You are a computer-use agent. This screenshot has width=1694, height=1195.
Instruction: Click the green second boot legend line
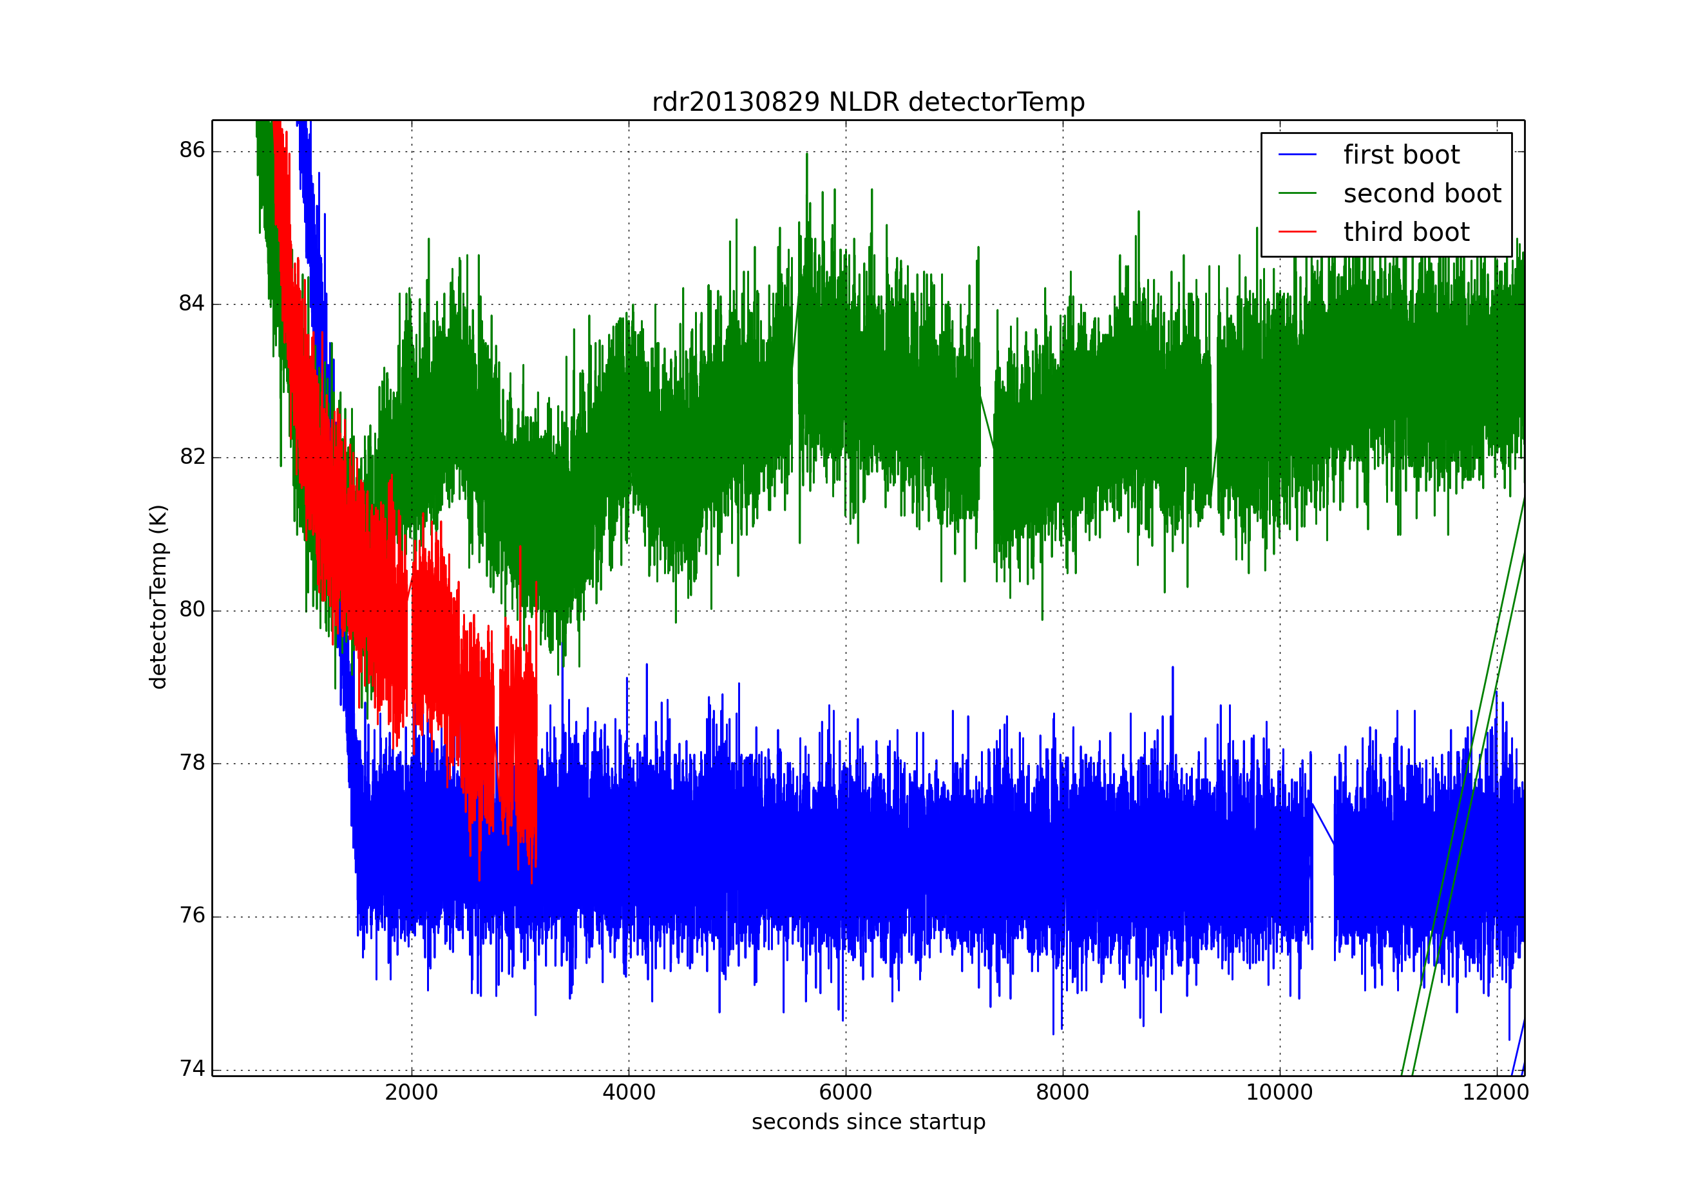click(x=1297, y=193)
